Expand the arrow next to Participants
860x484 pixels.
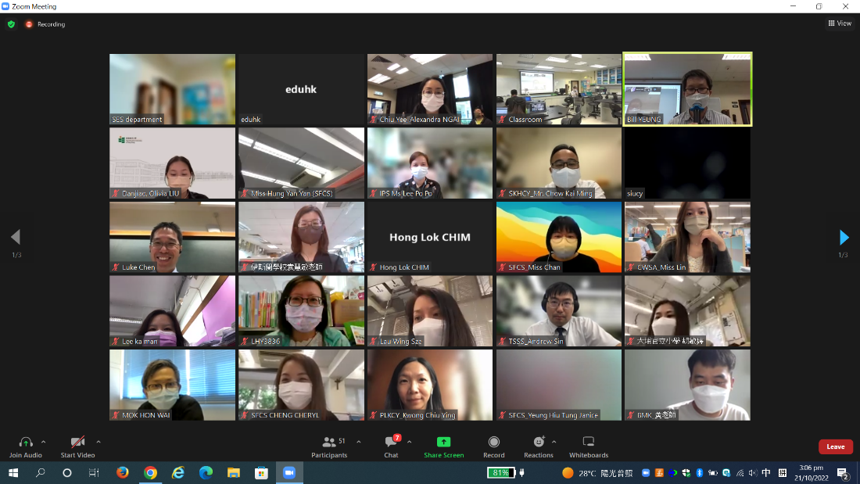coord(359,442)
